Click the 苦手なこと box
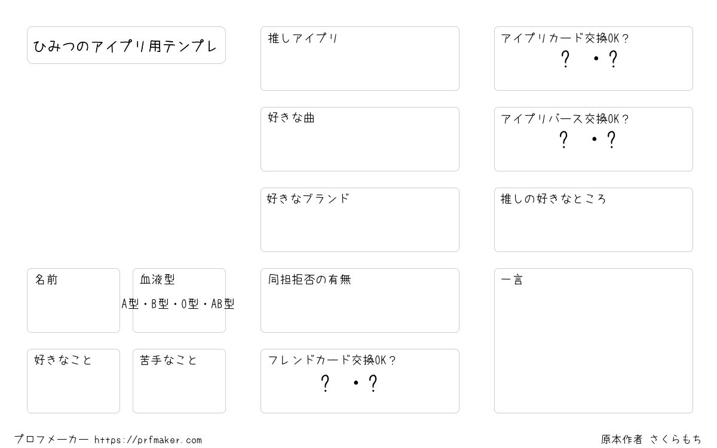The image size is (717, 448). (179, 381)
